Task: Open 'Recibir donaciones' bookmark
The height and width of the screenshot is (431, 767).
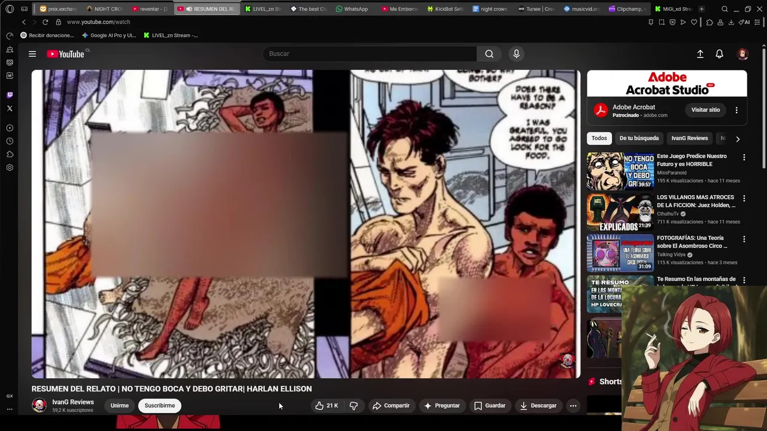Action: pyautogui.click(x=47, y=35)
